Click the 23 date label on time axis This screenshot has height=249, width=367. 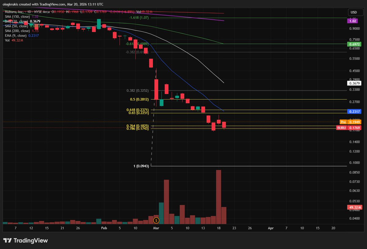click(x=234, y=228)
